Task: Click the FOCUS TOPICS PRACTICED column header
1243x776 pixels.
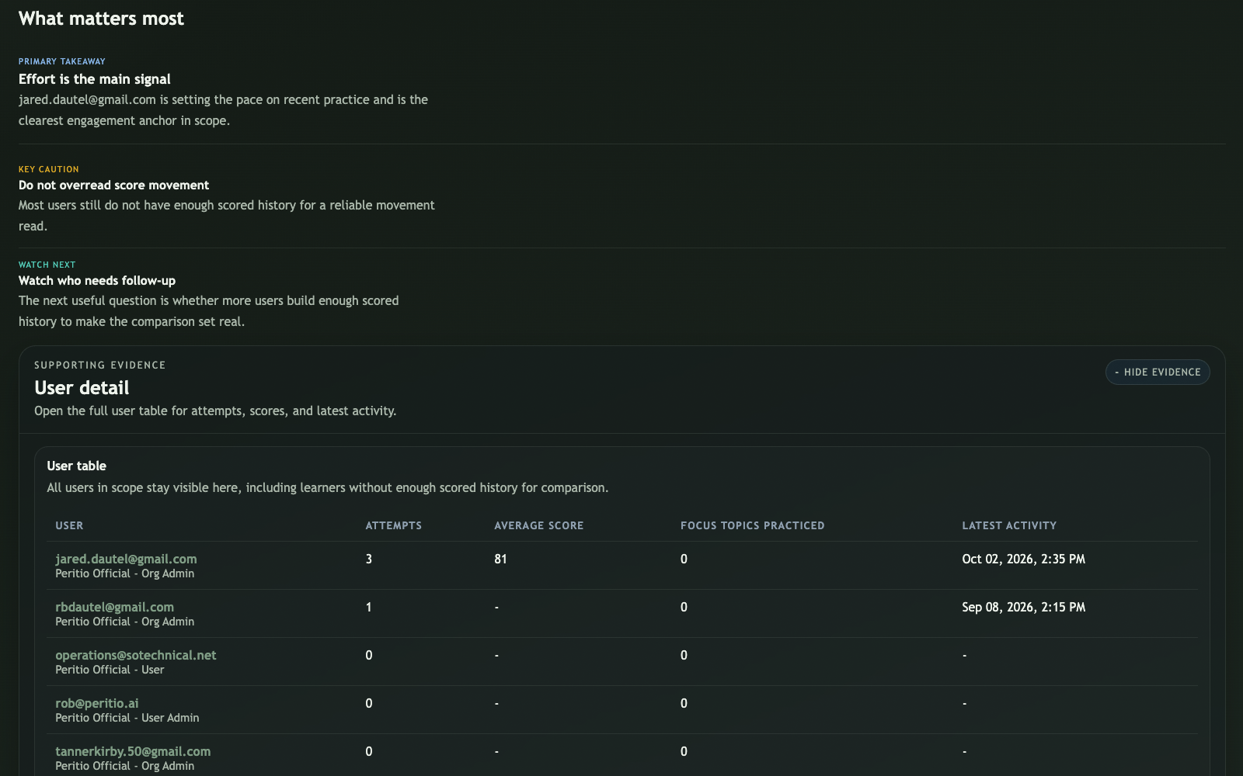Action: pyautogui.click(x=753, y=525)
